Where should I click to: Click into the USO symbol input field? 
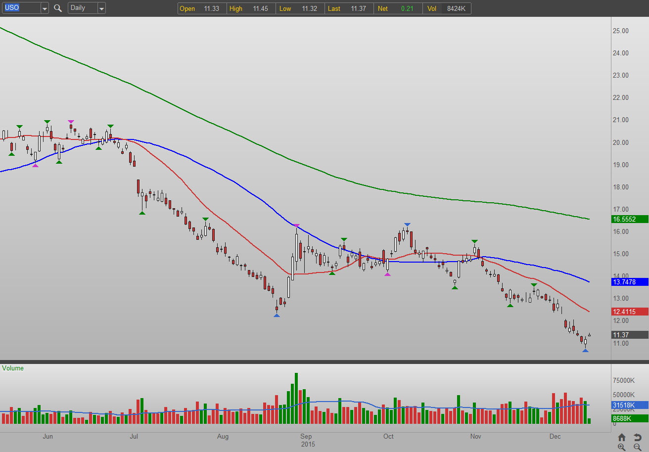pyautogui.click(x=20, y=8)
